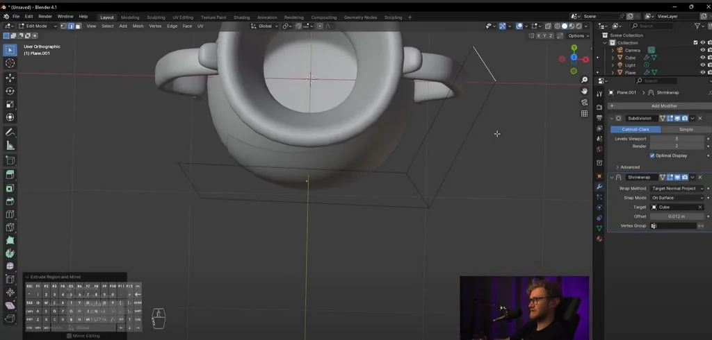This screenshot has width=712, height=340.
Task: Enable edge select mode
Action: click(71, 26)
